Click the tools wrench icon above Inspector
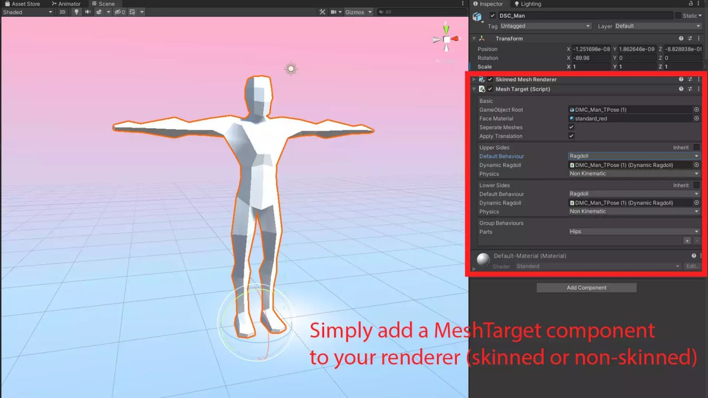The height and width of the screenshot is (398, 708). (323, 11)
